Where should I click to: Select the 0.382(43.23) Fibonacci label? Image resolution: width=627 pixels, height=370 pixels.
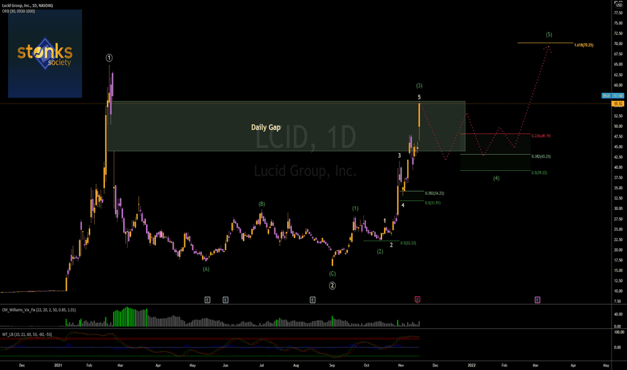(541, 156)
